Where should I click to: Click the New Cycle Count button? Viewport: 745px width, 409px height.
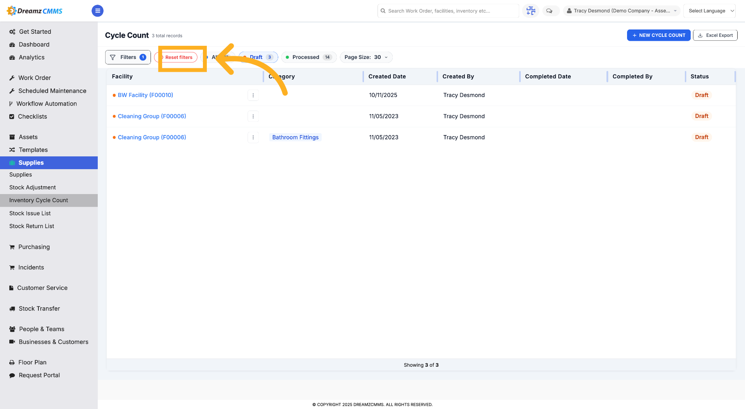tap(658, 35)
